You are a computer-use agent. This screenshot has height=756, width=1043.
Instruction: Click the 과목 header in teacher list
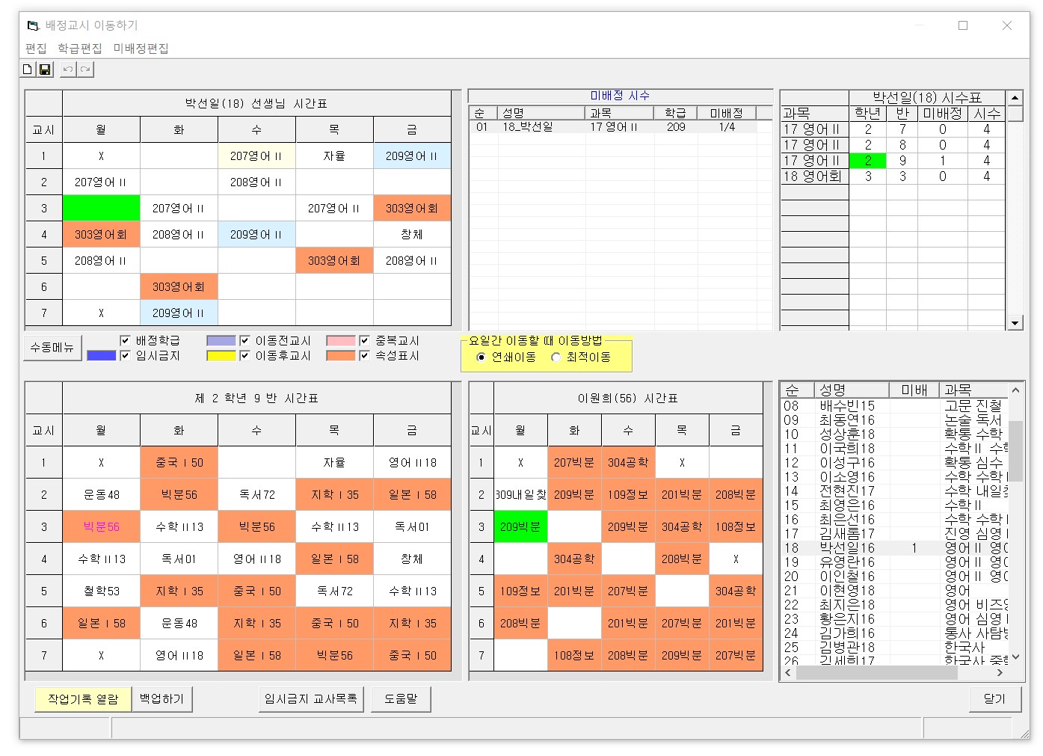973,390
